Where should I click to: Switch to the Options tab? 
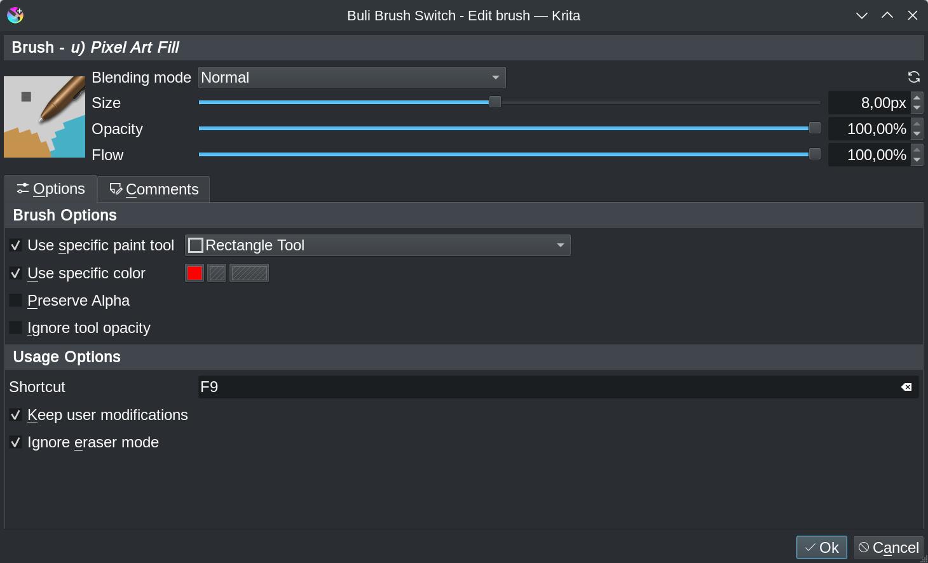pyautogui.click(x=51, y=189)
